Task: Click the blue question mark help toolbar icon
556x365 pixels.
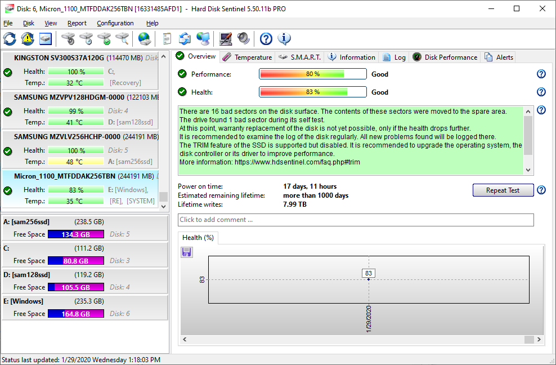Action: tap(266, 39)
